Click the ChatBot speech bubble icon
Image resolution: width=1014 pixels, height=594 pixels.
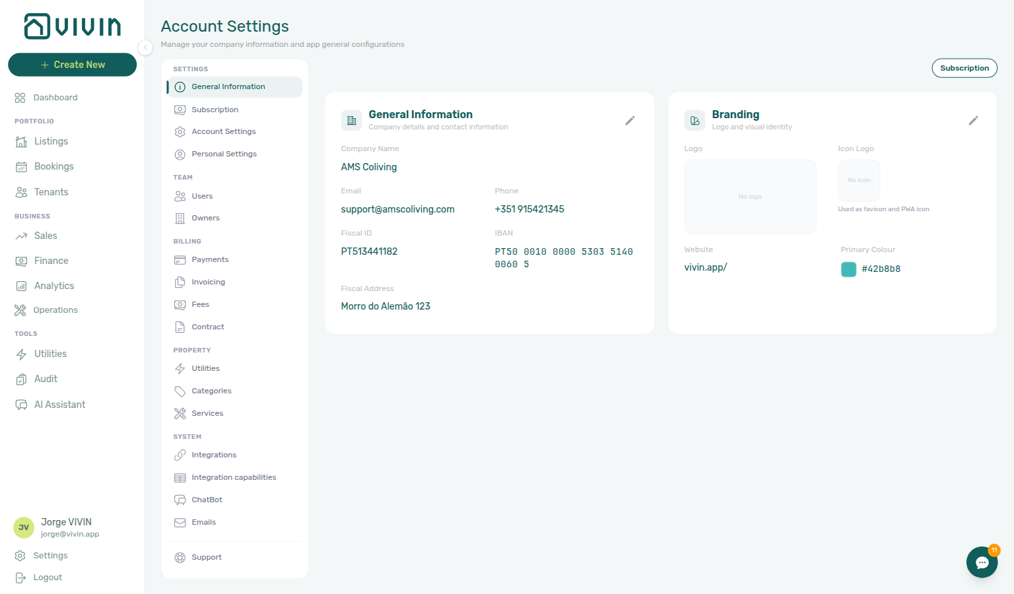pos(180,500)
